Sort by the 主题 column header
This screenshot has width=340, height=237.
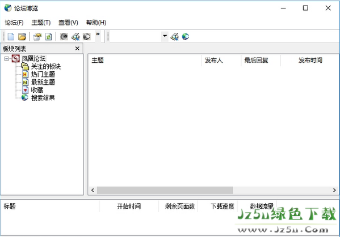pos(145,61)
